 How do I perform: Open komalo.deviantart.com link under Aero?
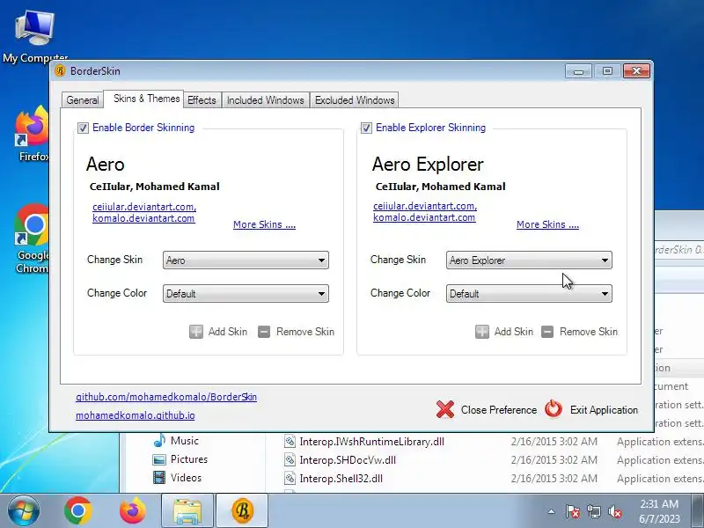(x=143, y=218)
